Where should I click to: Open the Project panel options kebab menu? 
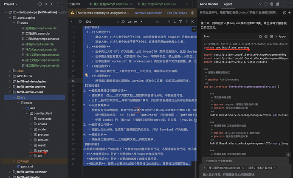pos(57,4)
